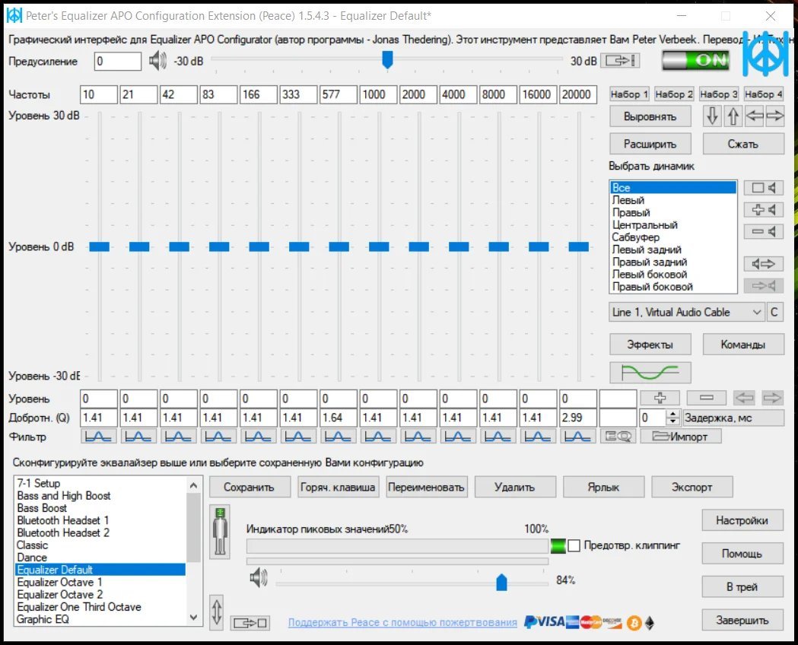Change filter type icon for 10 Hz band
Viewport: 798px width, 645px height.
coord(98,437)
